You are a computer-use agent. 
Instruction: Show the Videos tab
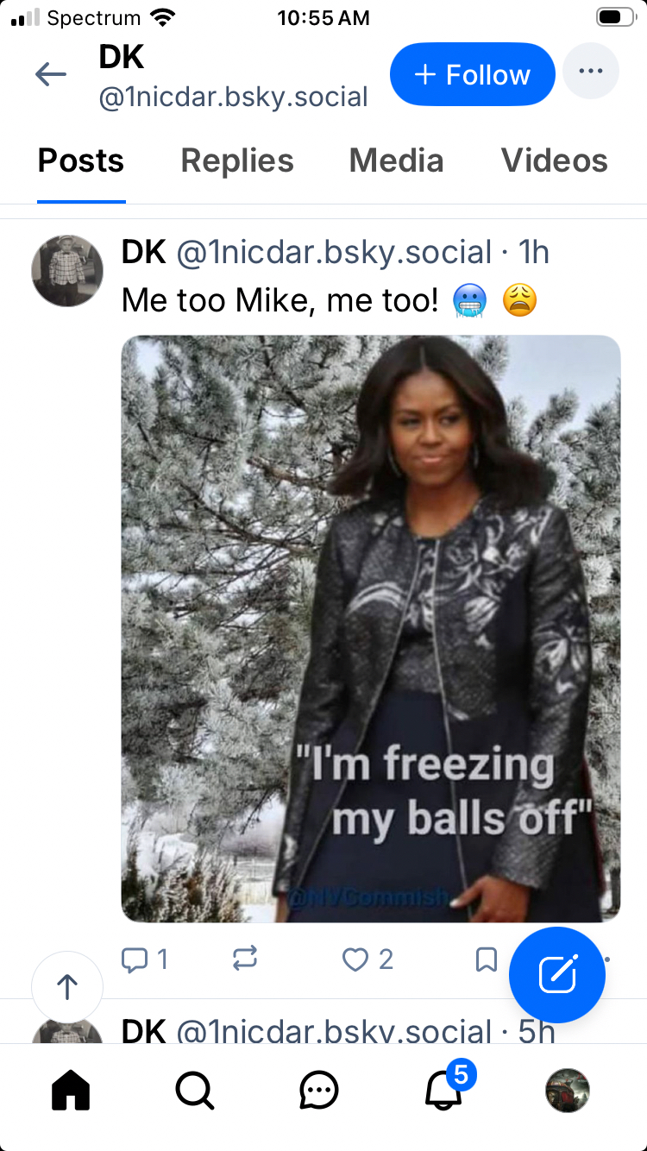(x=554, y=161)
